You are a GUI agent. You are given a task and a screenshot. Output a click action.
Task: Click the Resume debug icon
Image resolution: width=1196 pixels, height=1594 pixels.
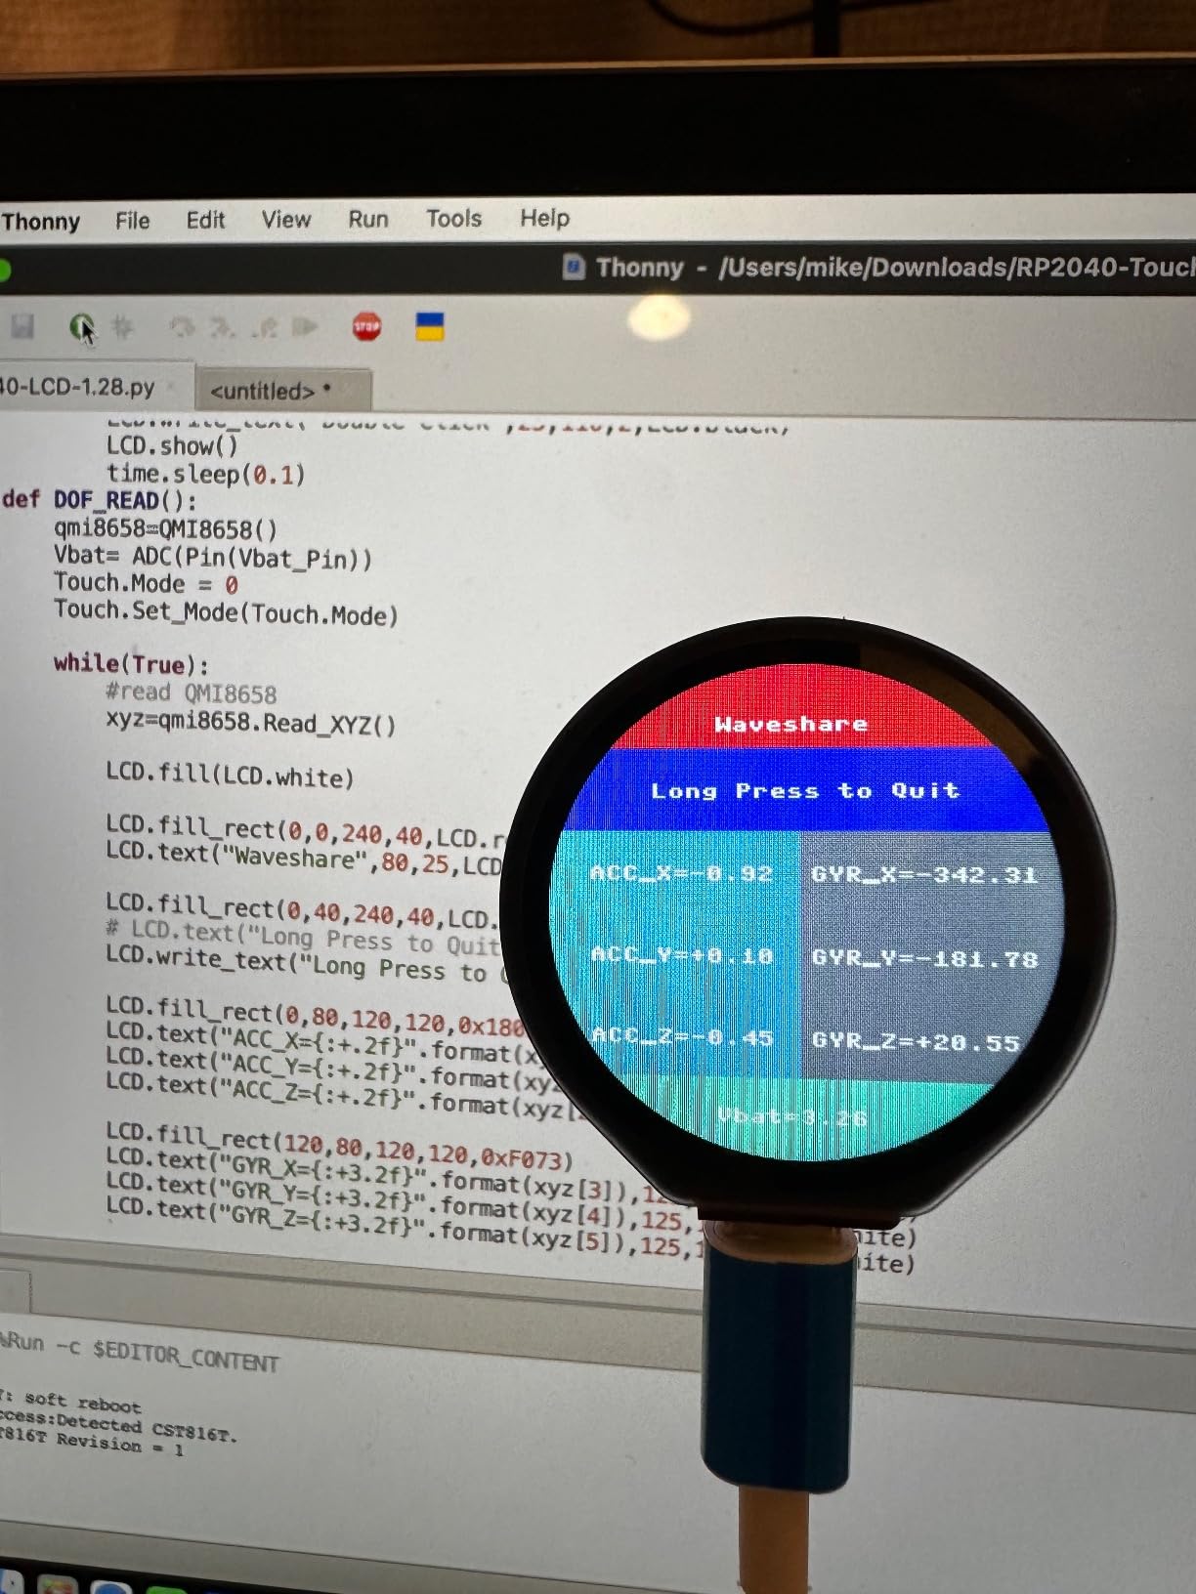[x=306, y=326]
